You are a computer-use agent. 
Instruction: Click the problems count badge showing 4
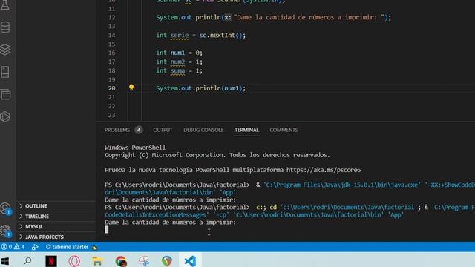139,130
